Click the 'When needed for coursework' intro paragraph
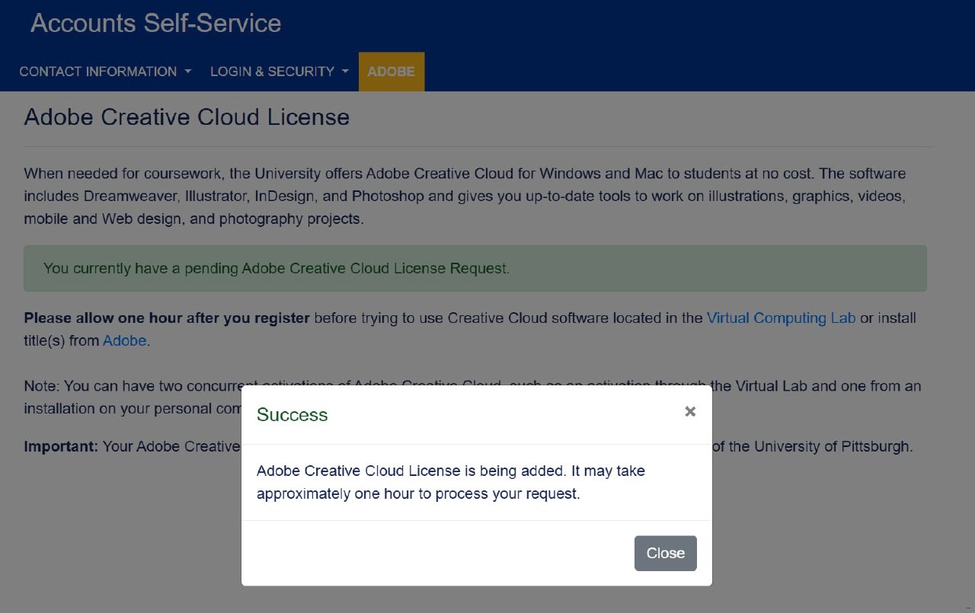 click(465, 196)
